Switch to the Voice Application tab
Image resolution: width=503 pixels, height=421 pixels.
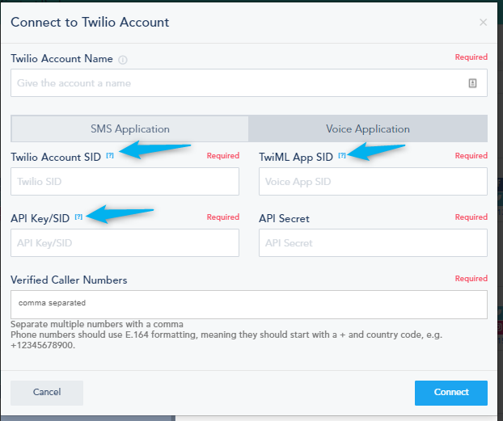pyautogui.click(x=368, y=129)
